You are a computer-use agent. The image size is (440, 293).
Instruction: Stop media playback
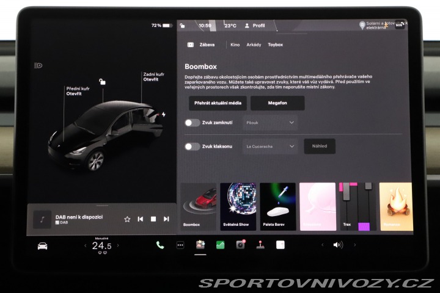(153, 219)
